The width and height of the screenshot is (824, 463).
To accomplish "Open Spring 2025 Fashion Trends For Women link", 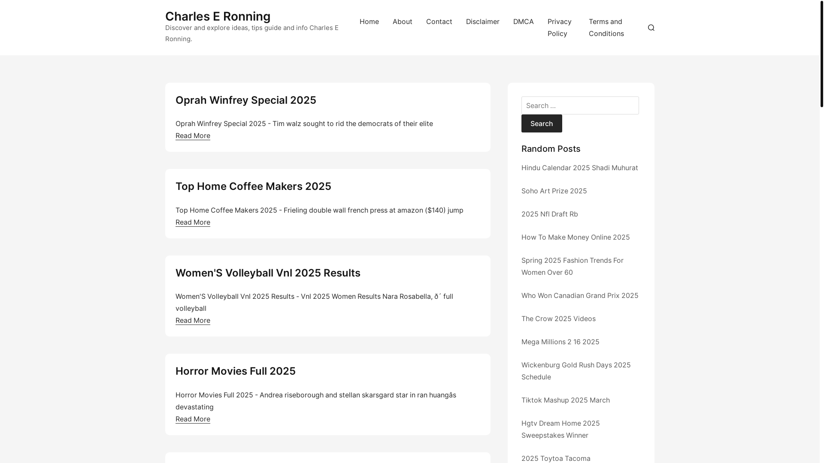I will coord(572,266).
